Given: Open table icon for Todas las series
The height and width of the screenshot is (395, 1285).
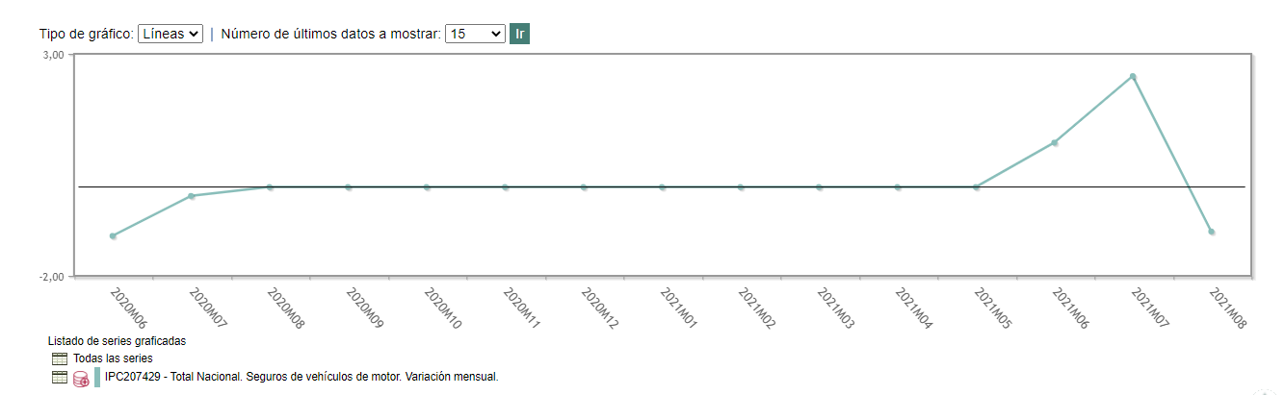Looking at the screenshot, I should (x=60, y=358).
